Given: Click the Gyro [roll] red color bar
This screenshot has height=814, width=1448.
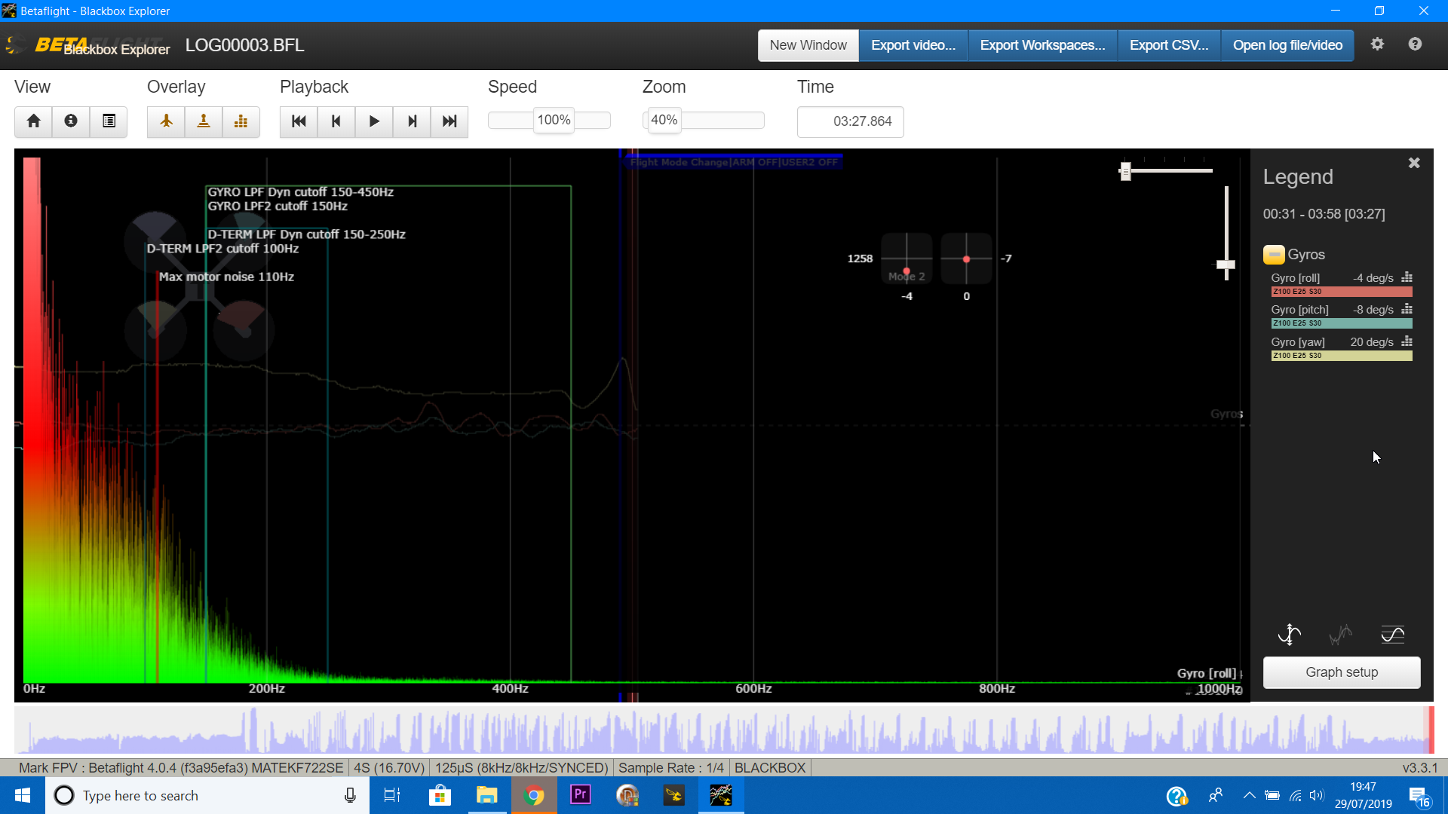Looking at the screenshot, I should (1342, 292).
